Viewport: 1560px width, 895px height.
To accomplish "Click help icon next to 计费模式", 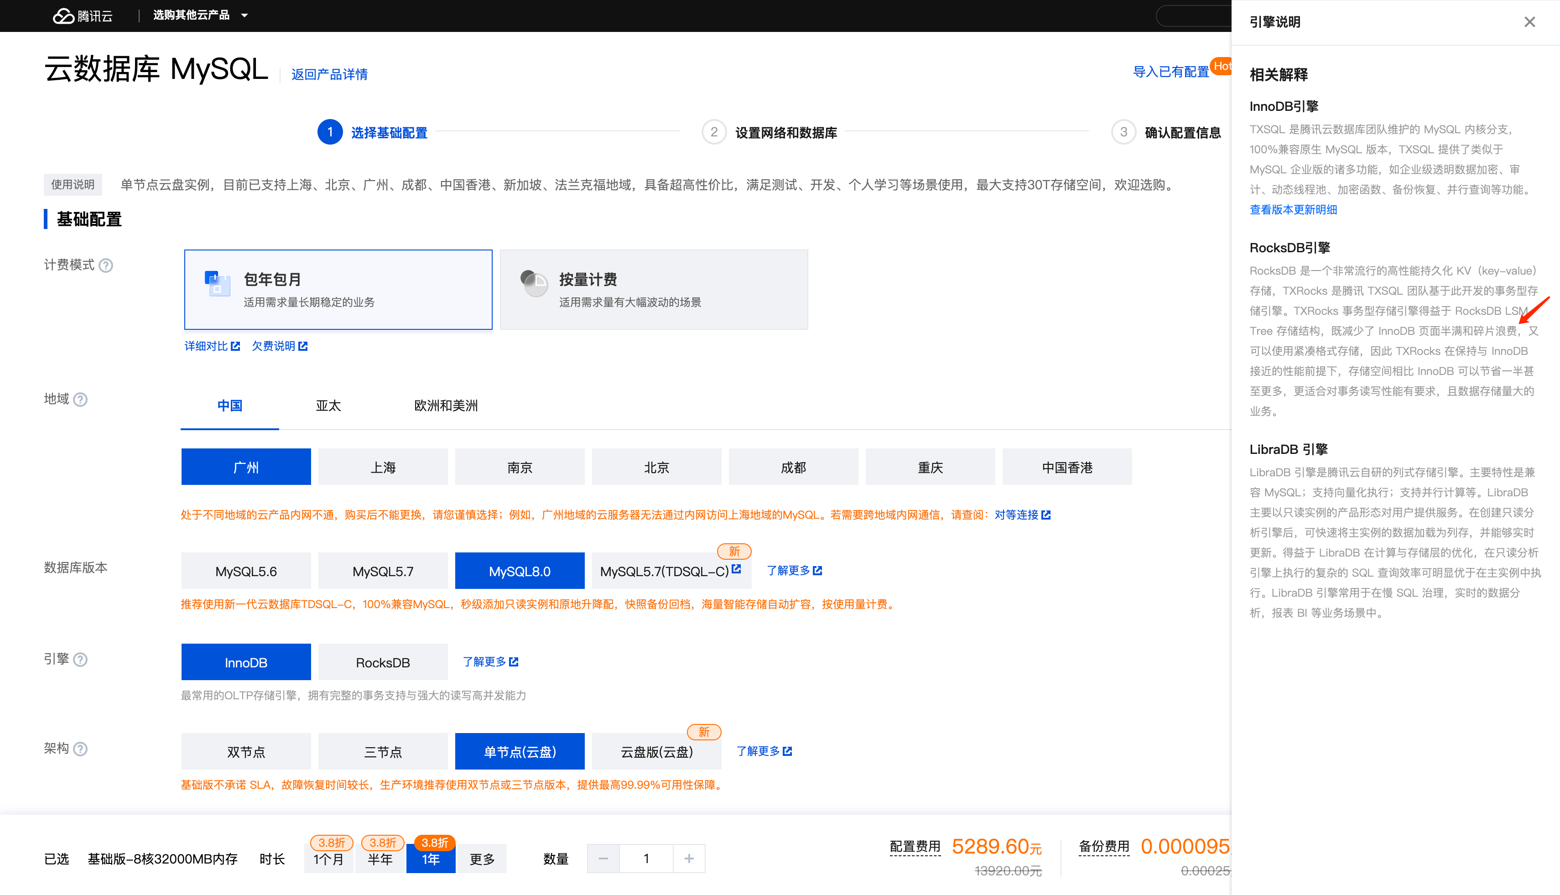I will click(x=106, y=265).
